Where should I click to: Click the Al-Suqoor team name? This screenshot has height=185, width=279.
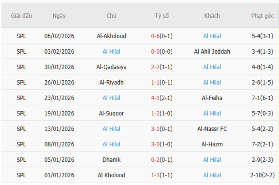(x=112, y=113)
